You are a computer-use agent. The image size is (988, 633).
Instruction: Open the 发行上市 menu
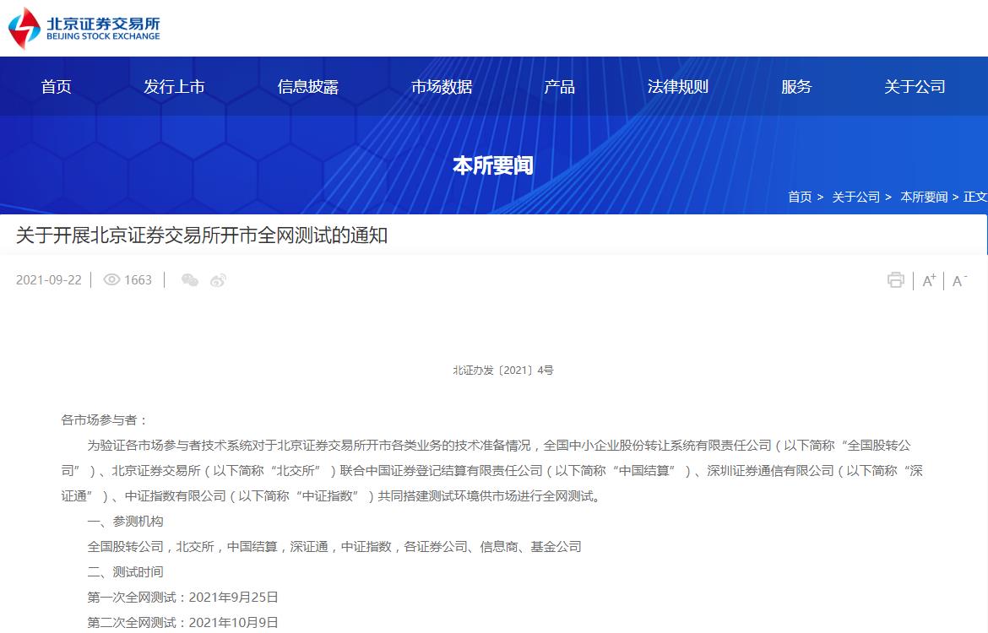(x=174, y=86)
